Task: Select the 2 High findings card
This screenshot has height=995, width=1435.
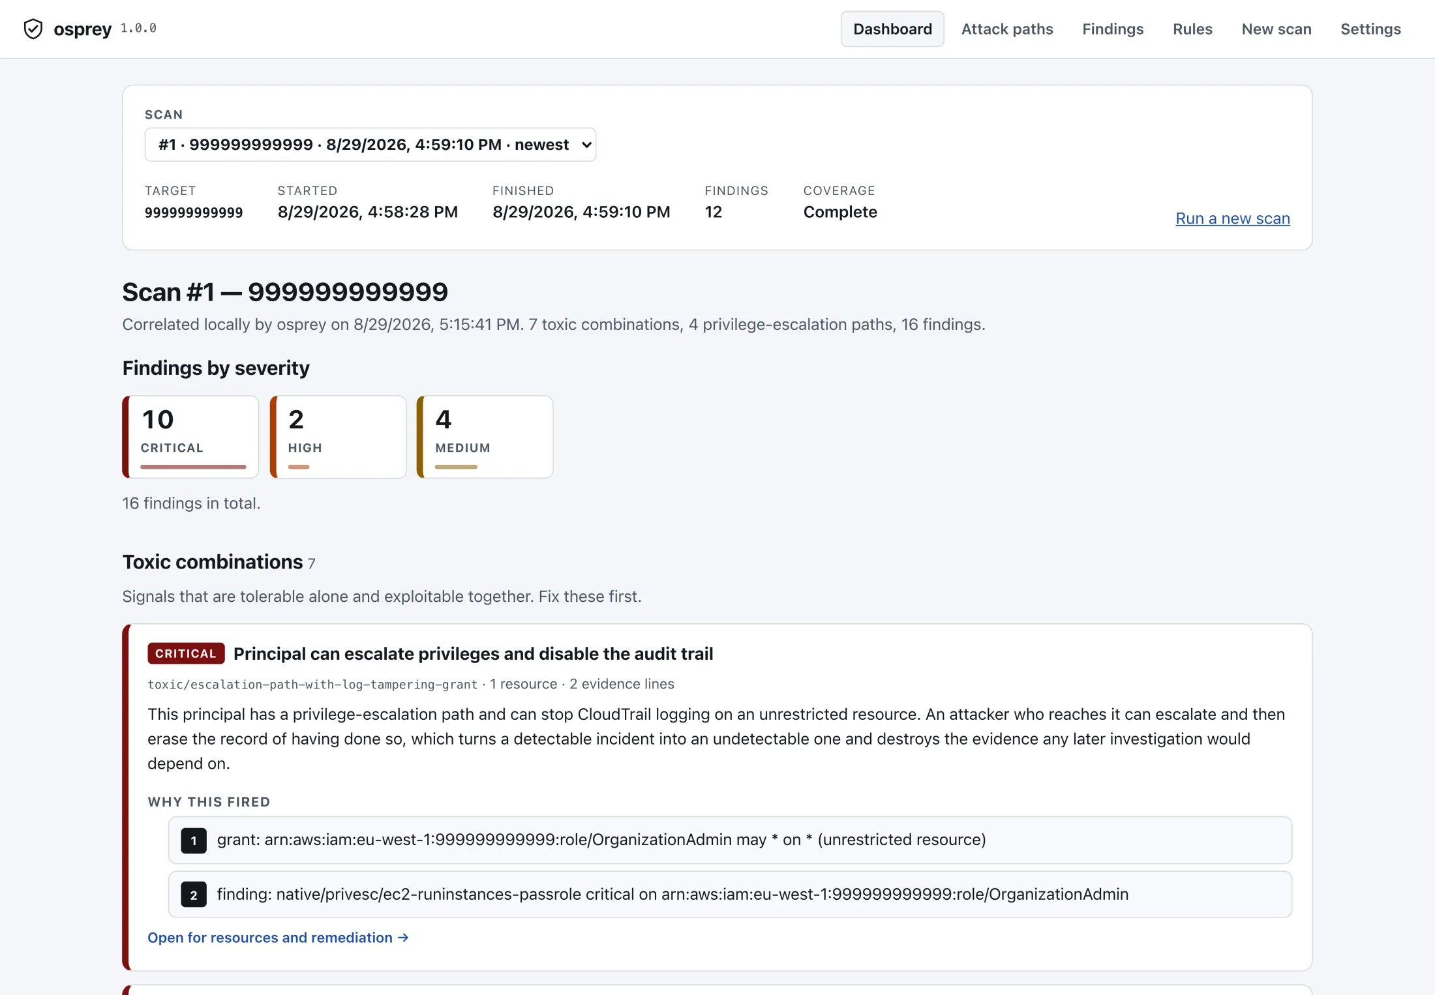Action: (x=338, y=437)
